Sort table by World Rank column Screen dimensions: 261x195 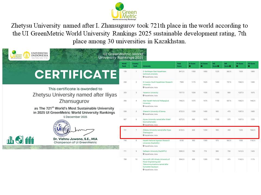(x=125, y=65)
